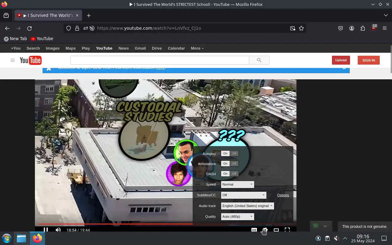
Task: Reload the page in Firefox
Action: coord(29,28)
